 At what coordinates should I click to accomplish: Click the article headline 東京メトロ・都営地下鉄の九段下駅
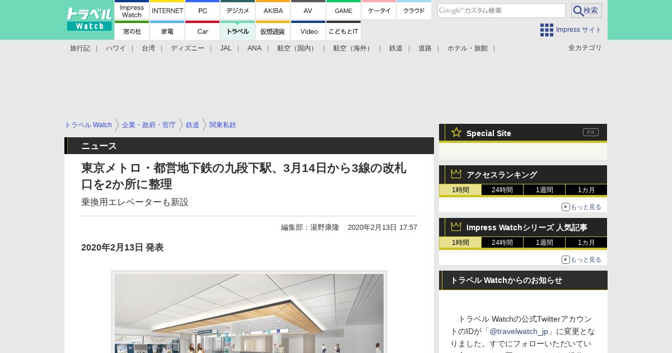pos(244,176)
